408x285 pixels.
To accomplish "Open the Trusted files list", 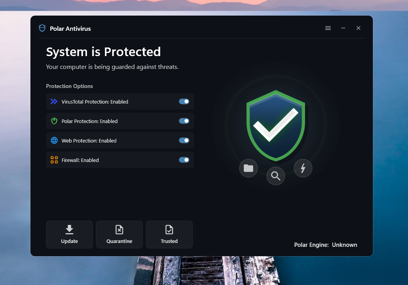I will [169, 234].
